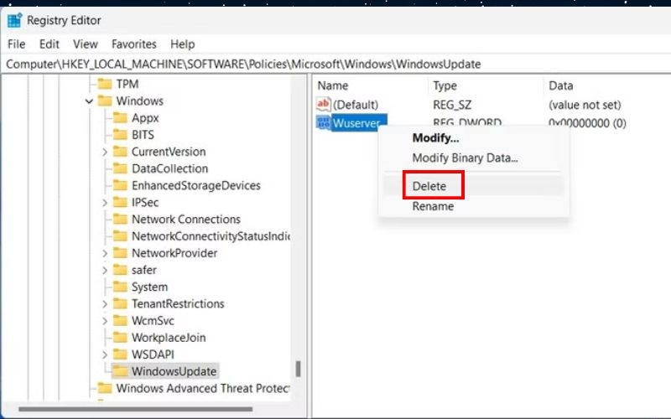Select the System key label
Image resolution: width=671 pixels, height=419 pixels.
(x=149, y=287)
